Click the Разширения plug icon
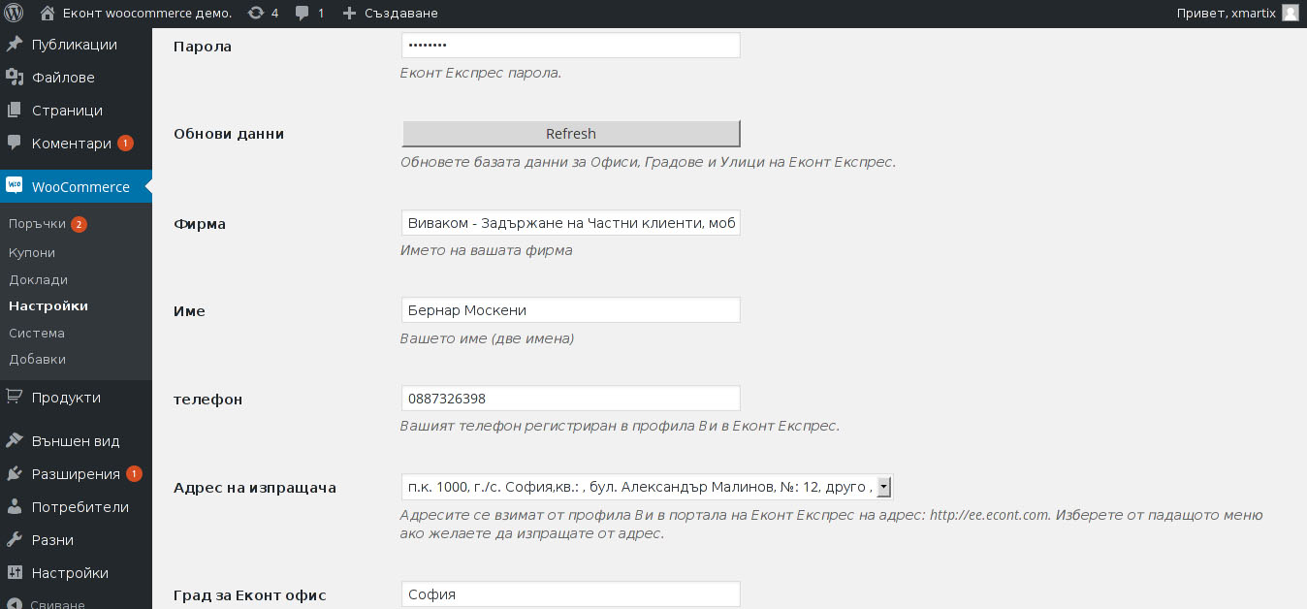The width and height of the screenshot is (1307, 609). (x=15, y=474)
